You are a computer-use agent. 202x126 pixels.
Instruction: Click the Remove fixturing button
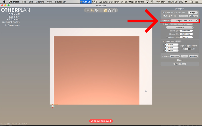click(183, 16)
